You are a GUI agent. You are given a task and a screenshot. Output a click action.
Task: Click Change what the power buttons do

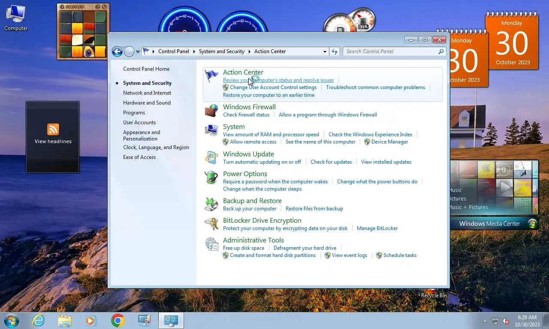click(x=377, y=182)
